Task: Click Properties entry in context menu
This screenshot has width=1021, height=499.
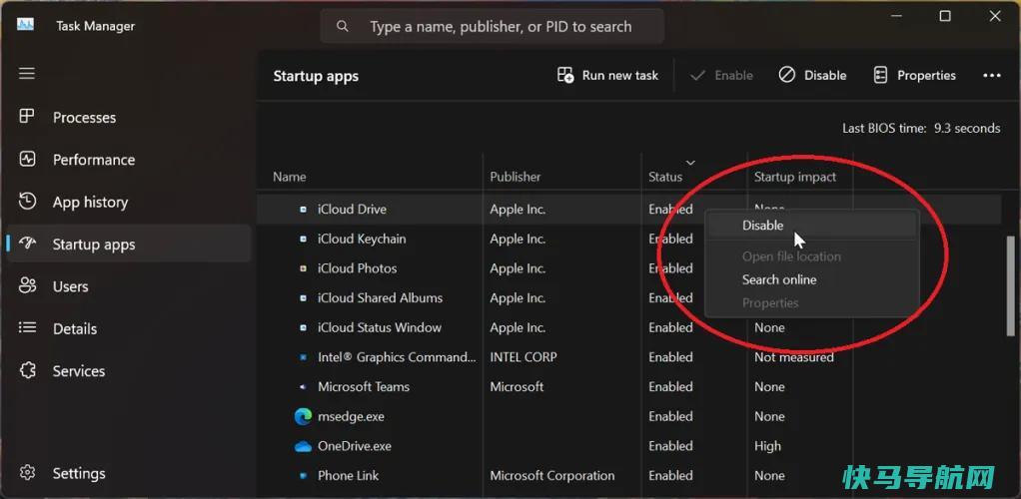Action: [x=811, y=303]
